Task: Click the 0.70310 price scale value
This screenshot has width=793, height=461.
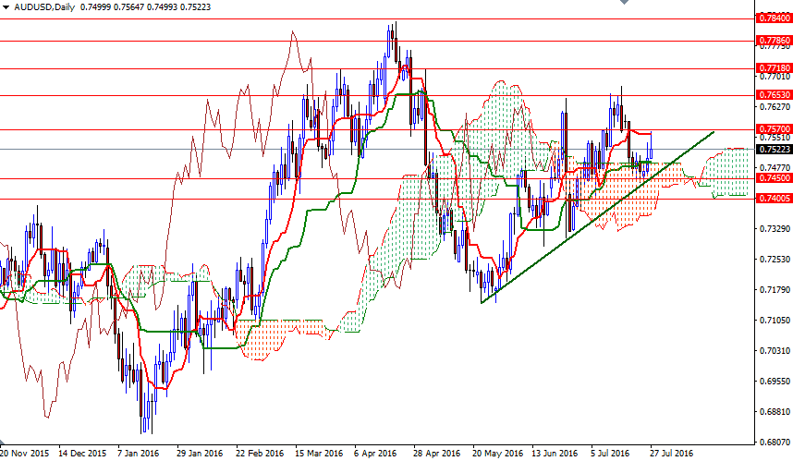Action: (x=775, y=350)
